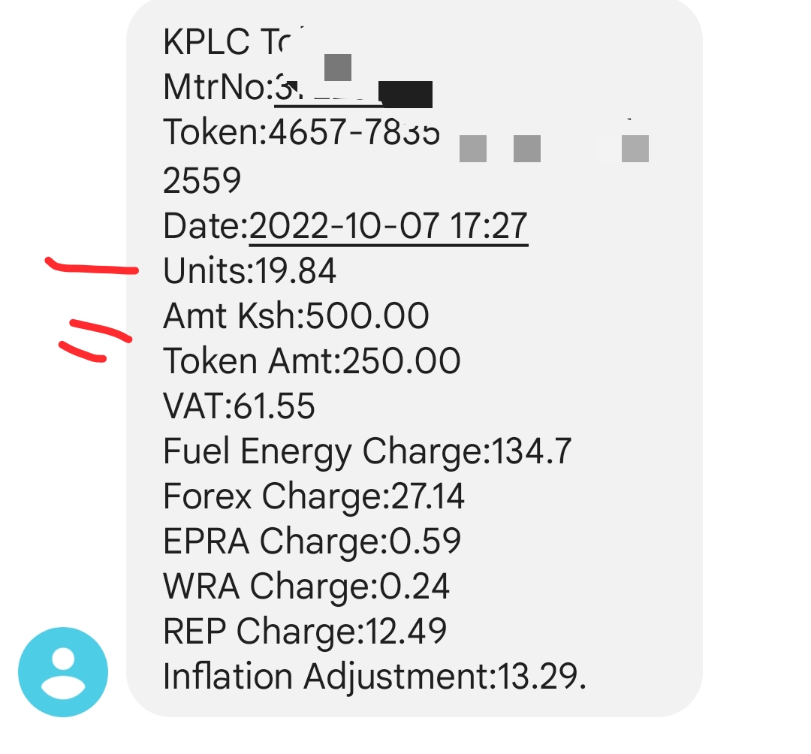Select the KPLC header text line
Screen dimensions: 811x754
click(226, 42)
